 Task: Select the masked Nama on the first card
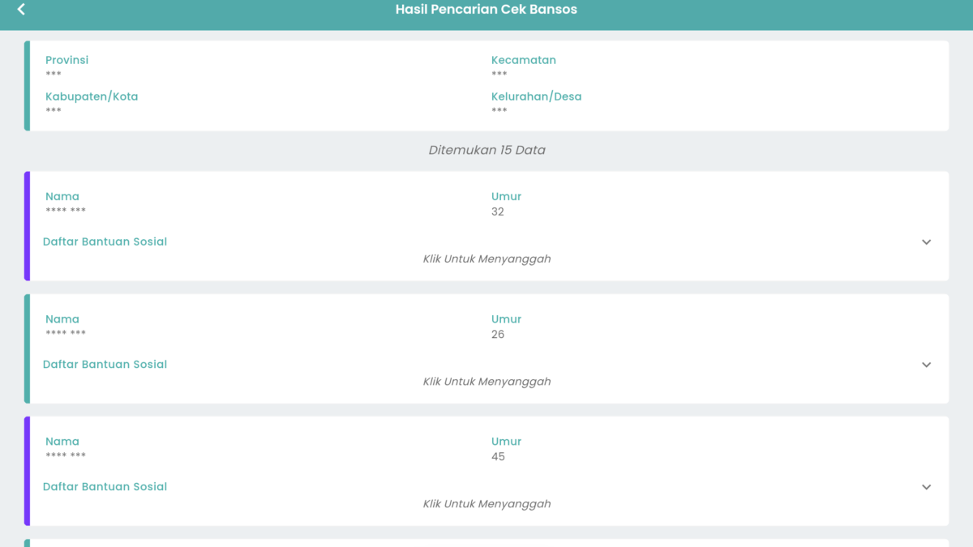click(x=66, y=210)
